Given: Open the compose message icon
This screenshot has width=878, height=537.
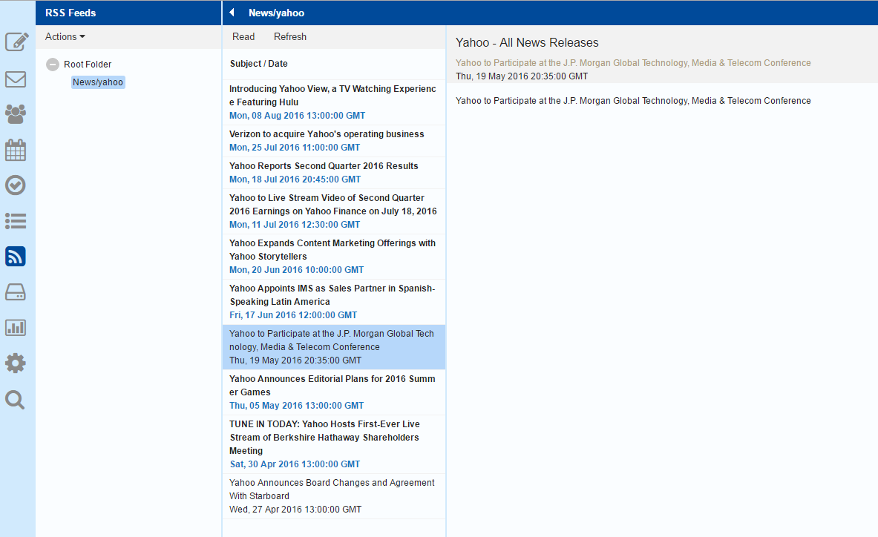Looking at the screenshot, I should 16,42.
